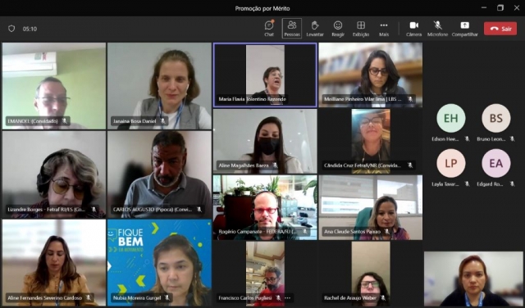Click the EA Edgard avatar
This screenshot has height=308, width=525.
pyautogui.click(x=495, y=163)
